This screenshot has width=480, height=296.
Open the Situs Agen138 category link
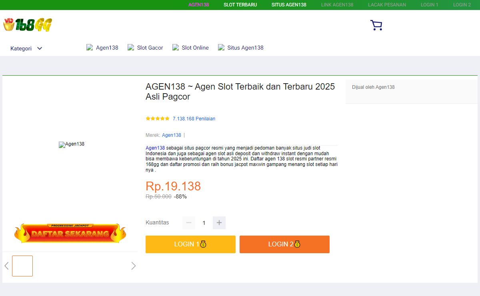pyautogui.click(x=241, y=48)
